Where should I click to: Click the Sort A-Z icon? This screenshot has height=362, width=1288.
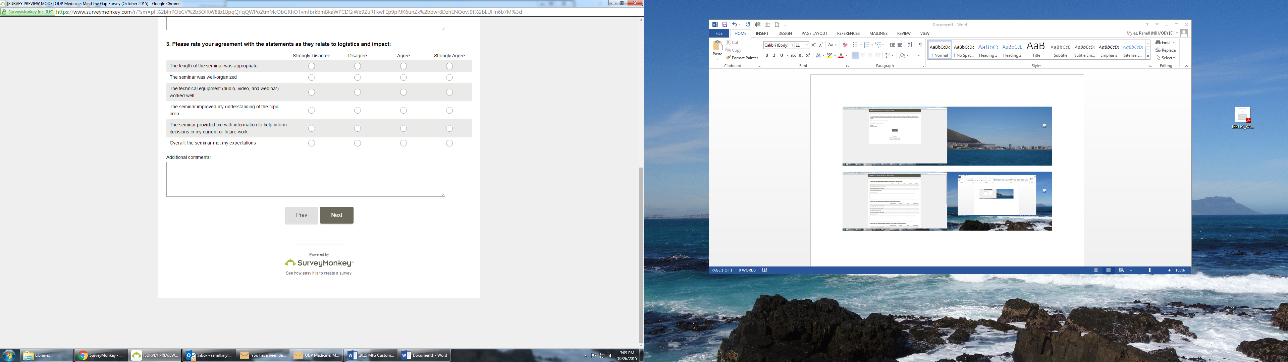pos(910,45)
